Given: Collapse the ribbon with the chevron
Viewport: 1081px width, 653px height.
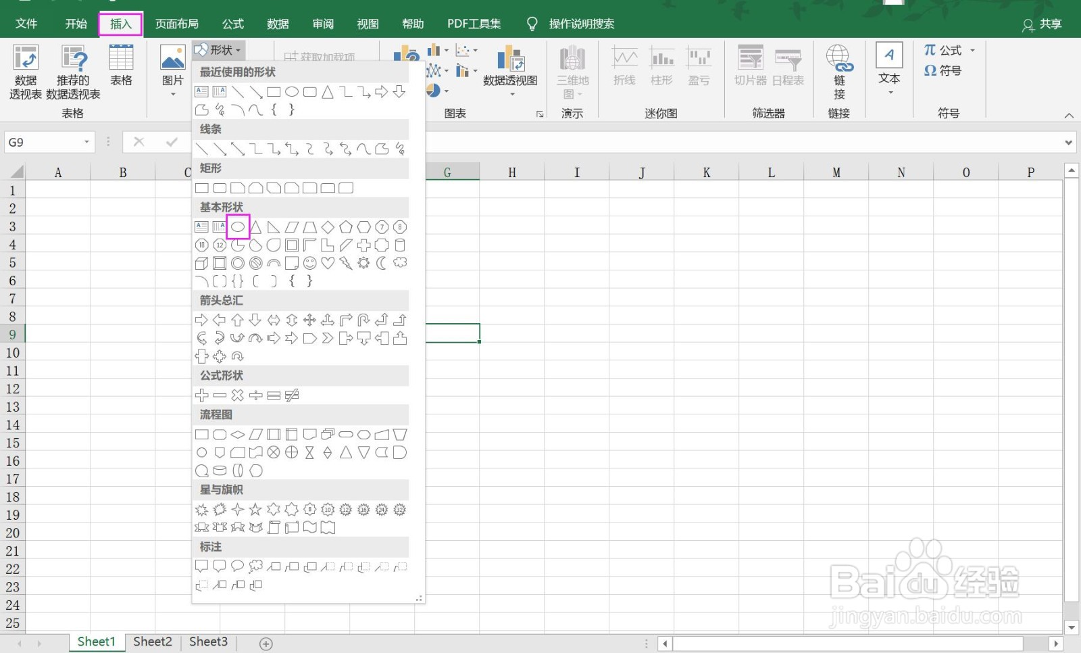Looking at the screenshot, I should click(1069, 116).
